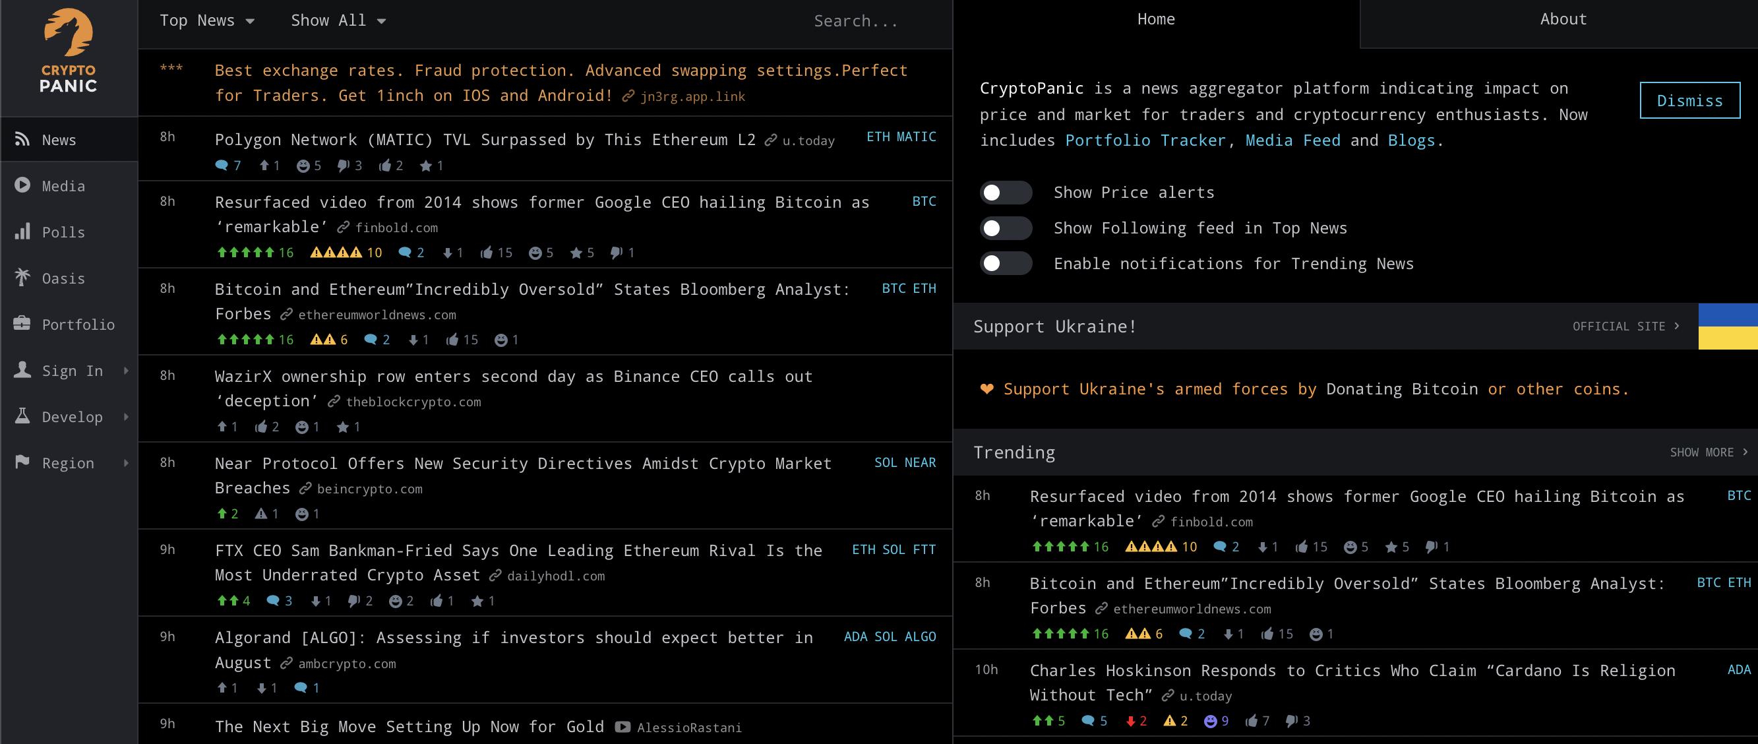This screenshot has height=744, width=1758.
Task: Select News in the sidebar
Action: 69,139
